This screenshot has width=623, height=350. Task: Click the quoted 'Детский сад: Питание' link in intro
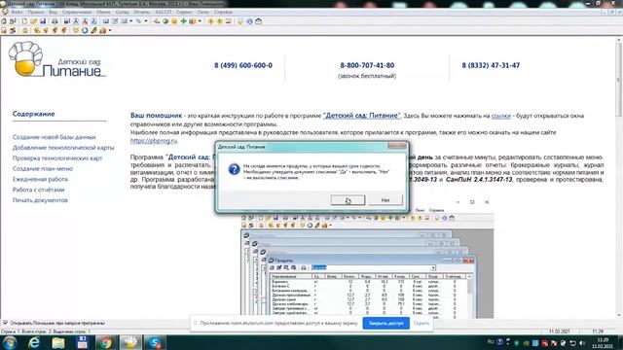[x=361, y=116]
